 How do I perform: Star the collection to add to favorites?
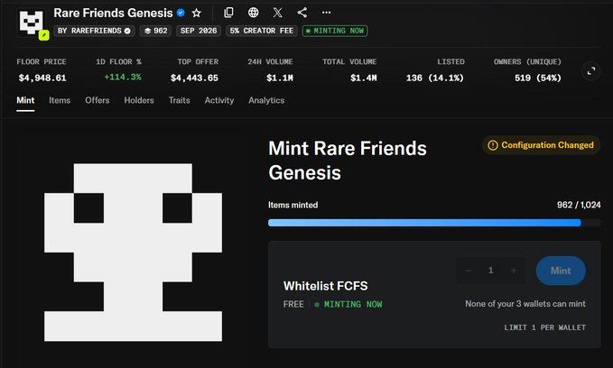(196, 13)
